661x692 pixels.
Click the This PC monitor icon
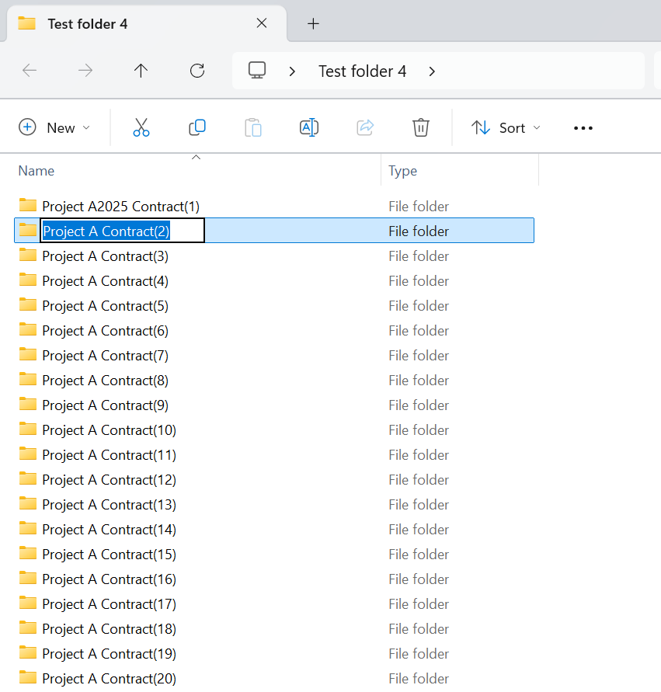coord(257,71)
